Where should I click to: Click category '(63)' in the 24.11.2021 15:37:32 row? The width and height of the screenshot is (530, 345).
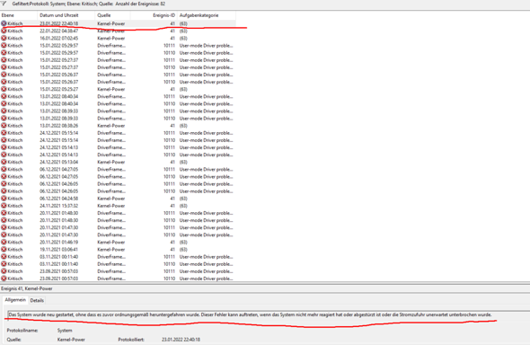pyautogui.click(x=183, y=206)
